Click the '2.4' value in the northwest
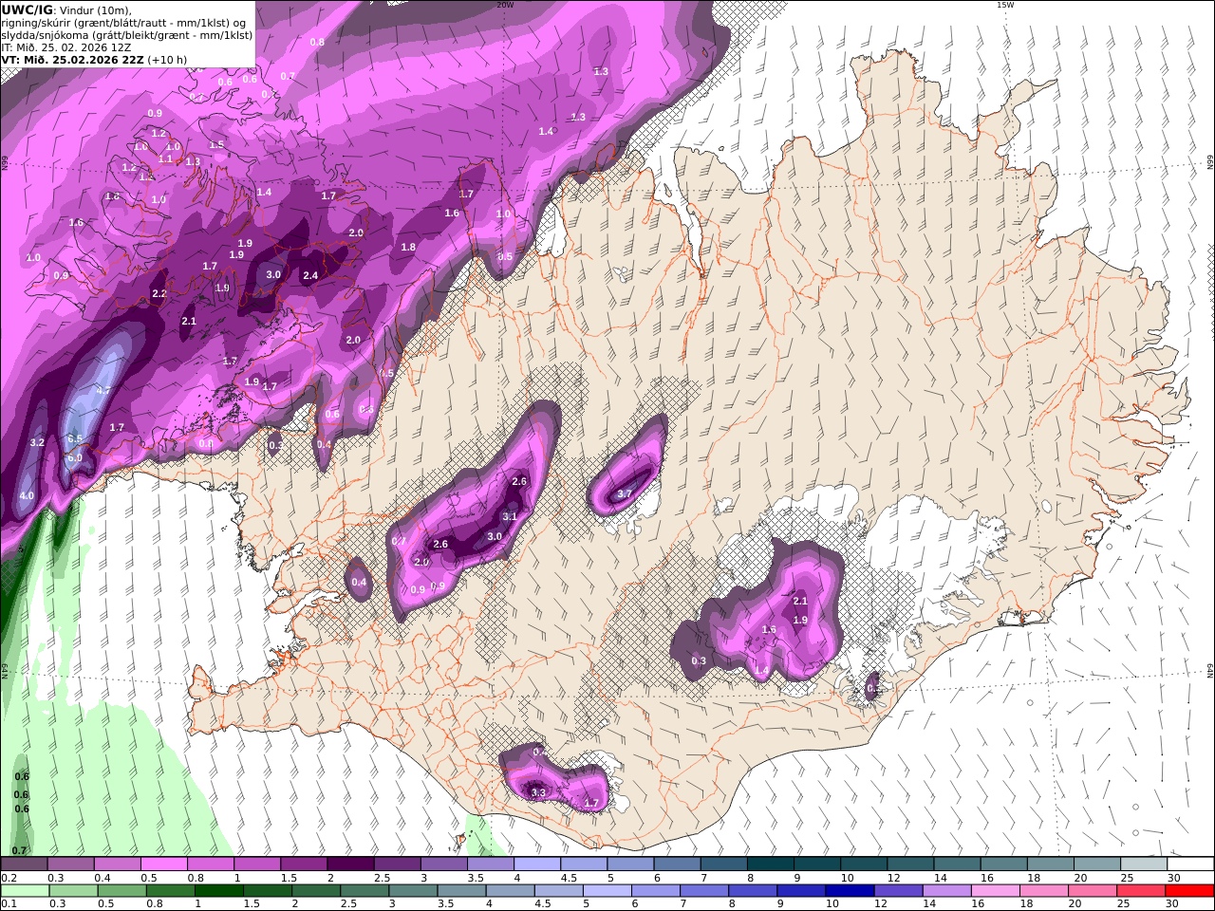 tap(310, 275)
